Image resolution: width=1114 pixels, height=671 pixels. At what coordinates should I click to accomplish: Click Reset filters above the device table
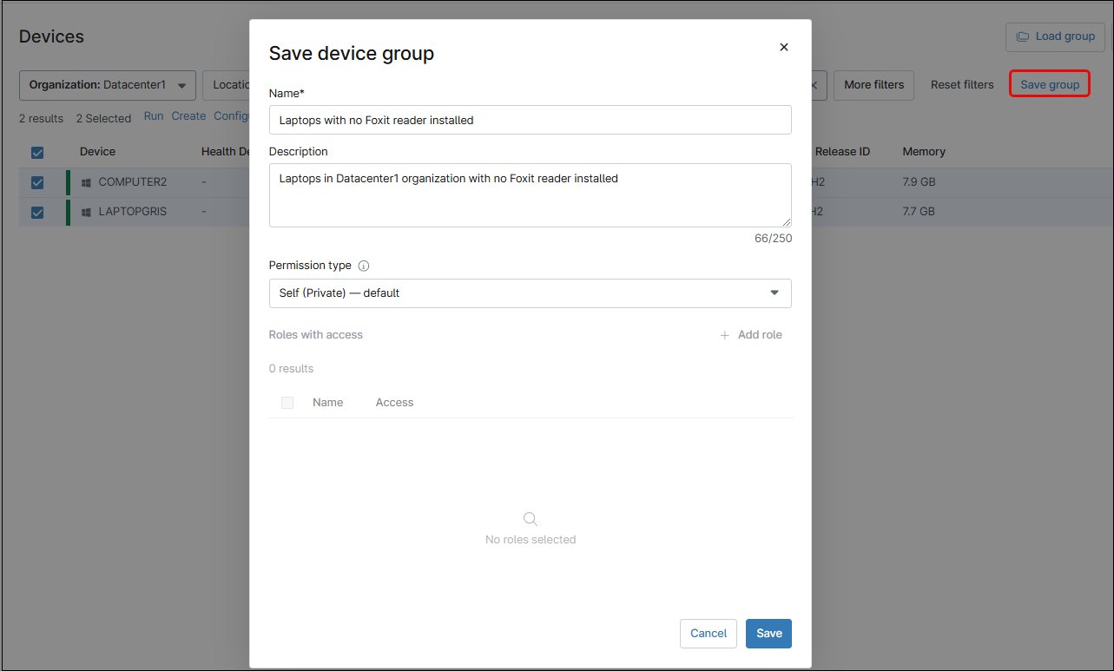point(961,85)
